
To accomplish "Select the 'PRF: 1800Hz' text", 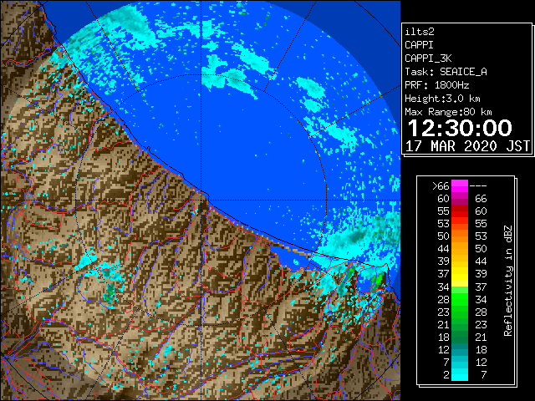I will (437, 85).
